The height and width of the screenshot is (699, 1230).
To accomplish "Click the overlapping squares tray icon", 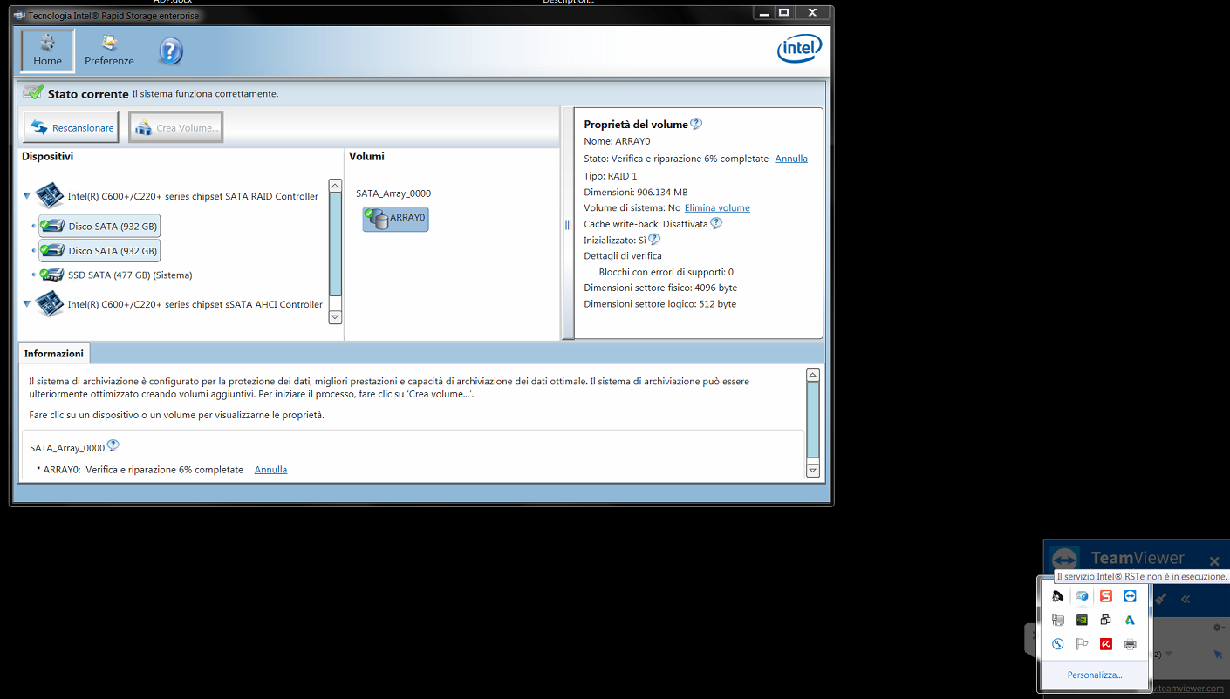I will tap(1106, 621).
